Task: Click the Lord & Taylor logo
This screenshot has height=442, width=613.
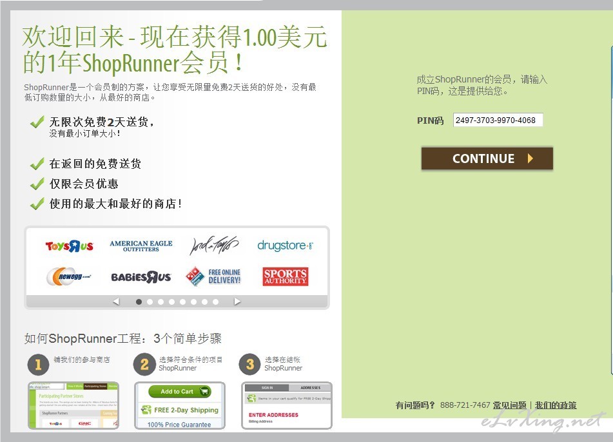Action: coord(213,245)
